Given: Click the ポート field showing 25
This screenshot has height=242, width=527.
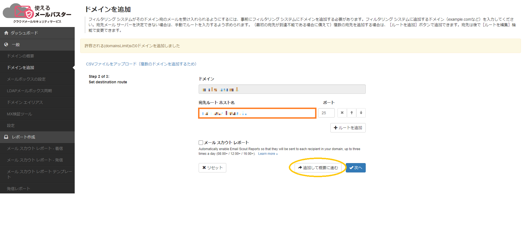Looking at the screenshot, I should tap(326, 113).
